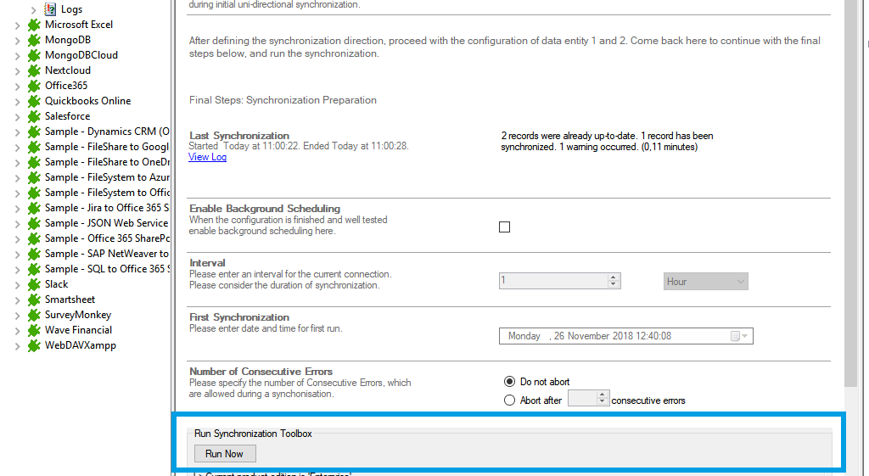Expand the Office365 connection node
This screenshot has width=869, height=476.
pos(18,86)
